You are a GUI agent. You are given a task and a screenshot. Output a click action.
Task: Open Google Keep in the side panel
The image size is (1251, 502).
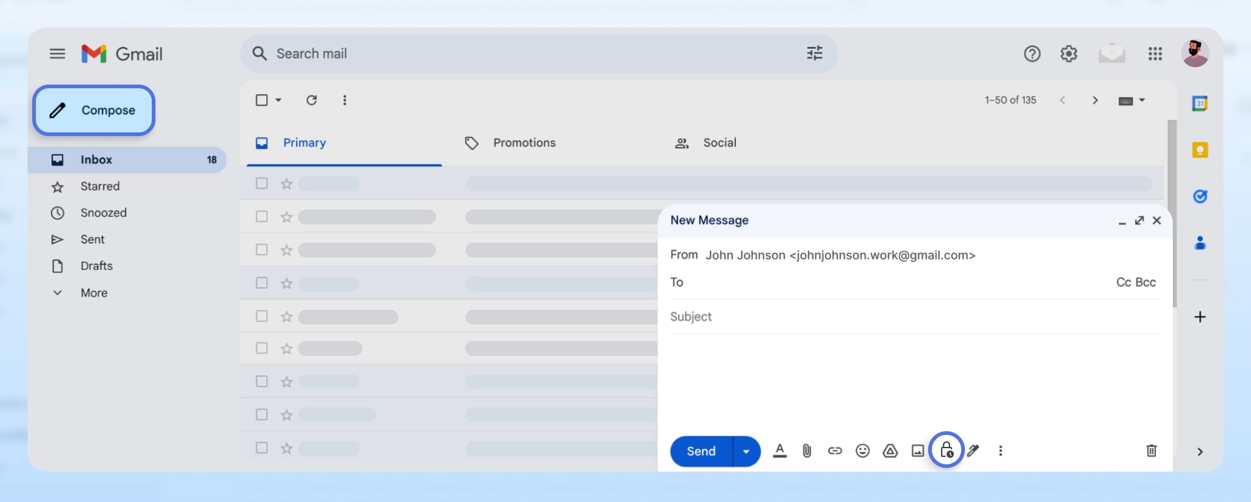tap(1200, 149)
